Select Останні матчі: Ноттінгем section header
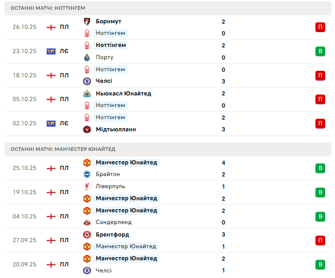 (x=48, y=8)
